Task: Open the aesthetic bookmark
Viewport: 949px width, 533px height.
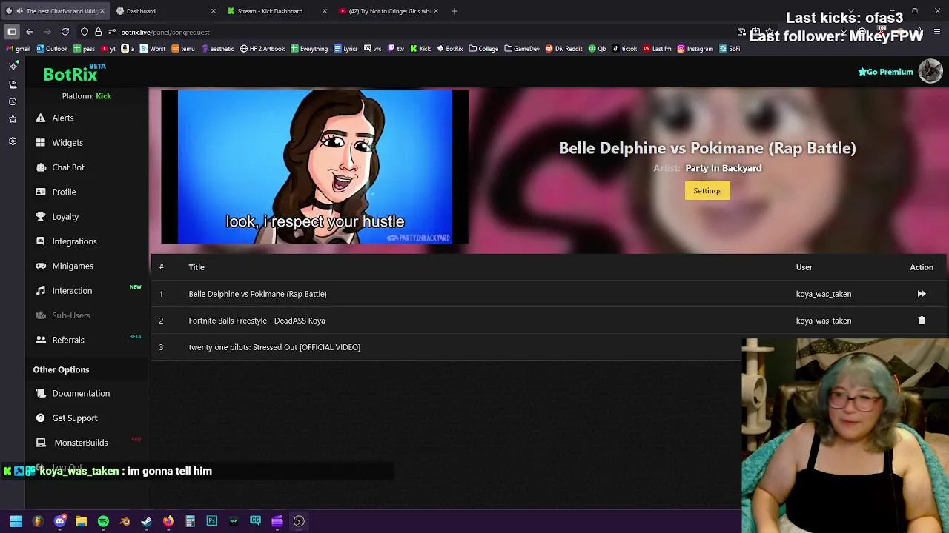Action: 217,49
